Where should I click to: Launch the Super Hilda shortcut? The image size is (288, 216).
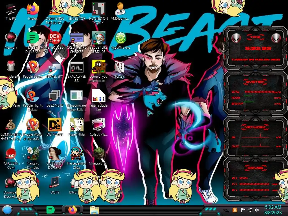click(76, 125)
